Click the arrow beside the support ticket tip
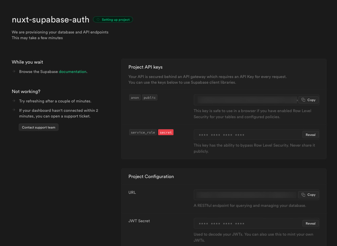 pyautogui.click(x=14, y=110)
